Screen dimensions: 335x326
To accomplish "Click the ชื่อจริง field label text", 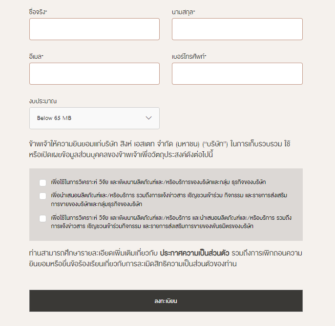I will click(x=38, y=11).
